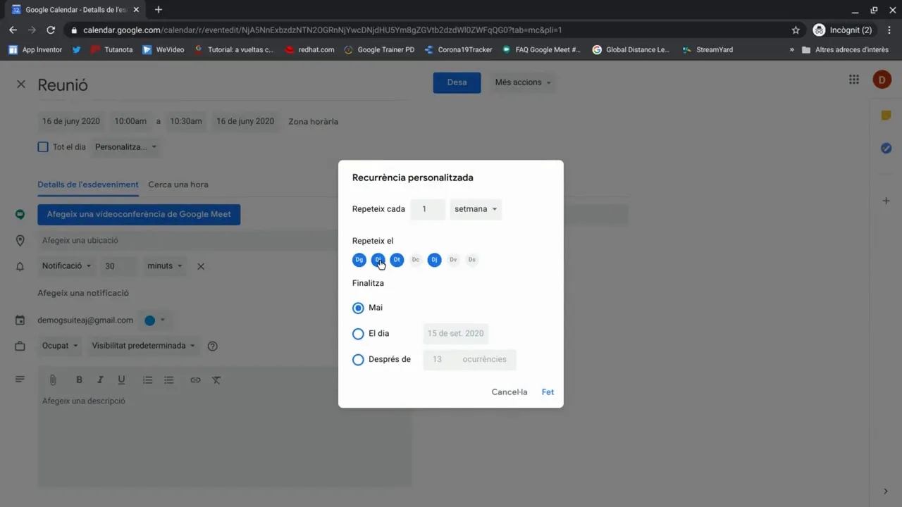Viewport: 902px width, 507px height.
Task: Switch to 'Details de l'esdeveniment' tab
Action: coord(88,184)
